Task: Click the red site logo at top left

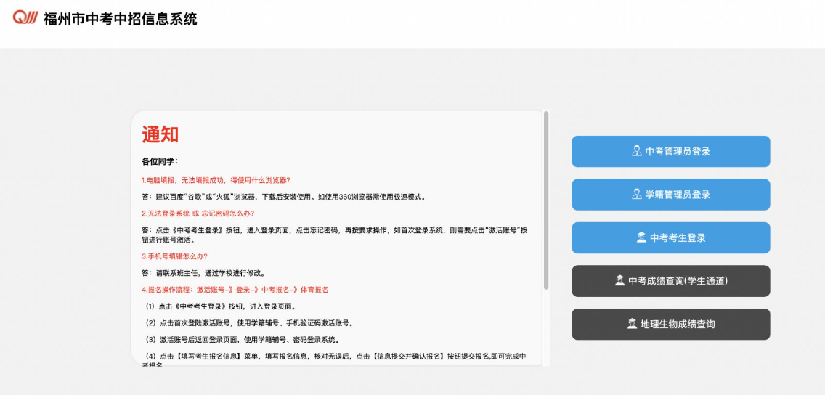Action: point(26,17)
